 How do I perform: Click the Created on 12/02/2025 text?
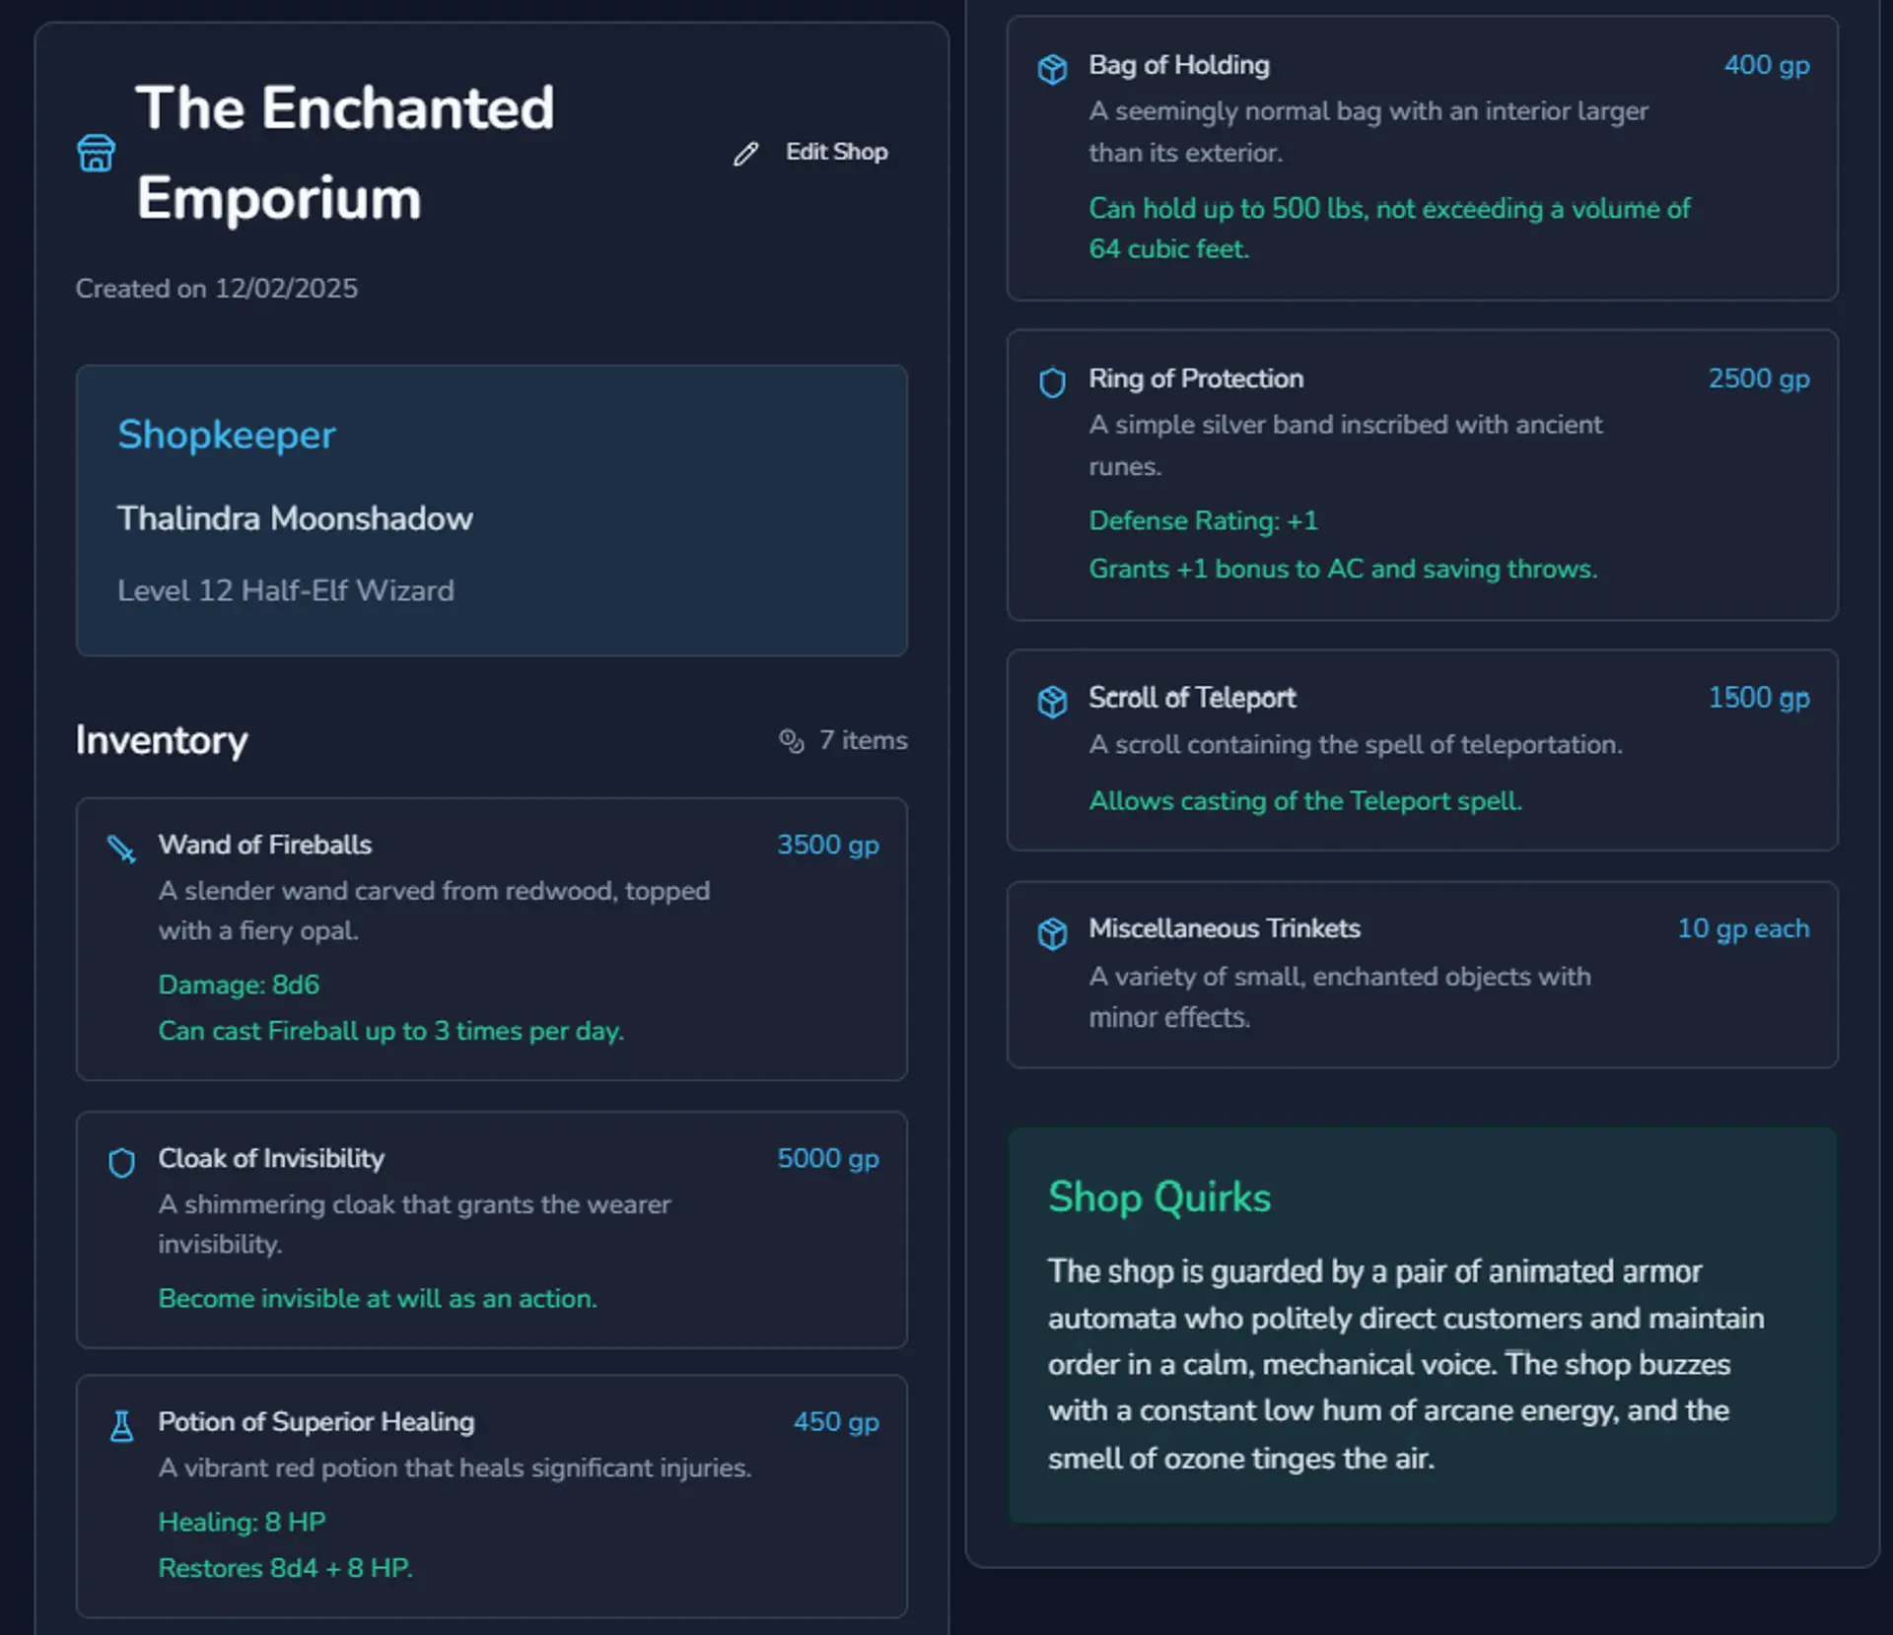pos(216,288)
